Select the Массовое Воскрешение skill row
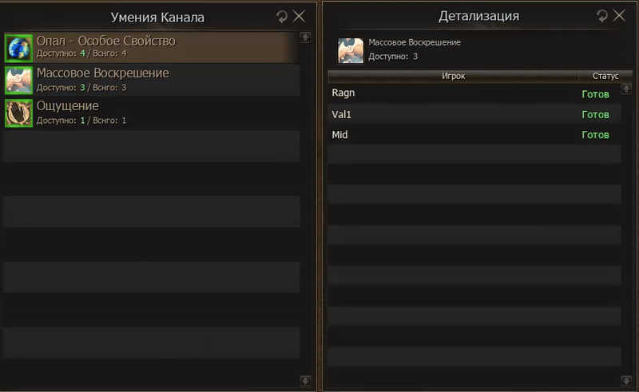Screen dimensions: 639x392 152,81
